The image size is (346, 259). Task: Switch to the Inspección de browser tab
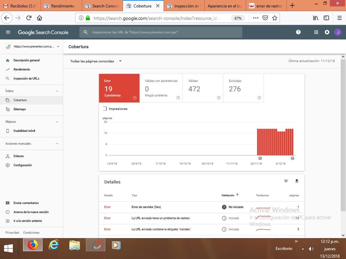[184, 6]
